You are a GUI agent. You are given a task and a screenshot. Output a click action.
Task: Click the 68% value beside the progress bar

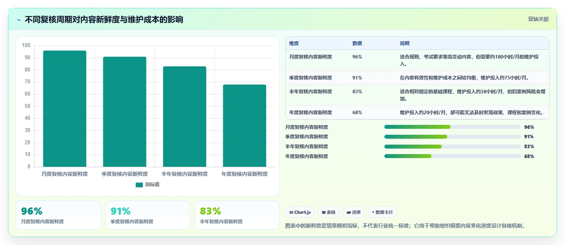tap(529, 156)
